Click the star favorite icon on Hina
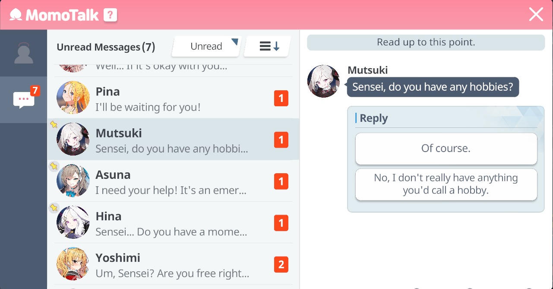Viewport: 553px width, 289px height. pyautogui.click(x=54, y=207)
